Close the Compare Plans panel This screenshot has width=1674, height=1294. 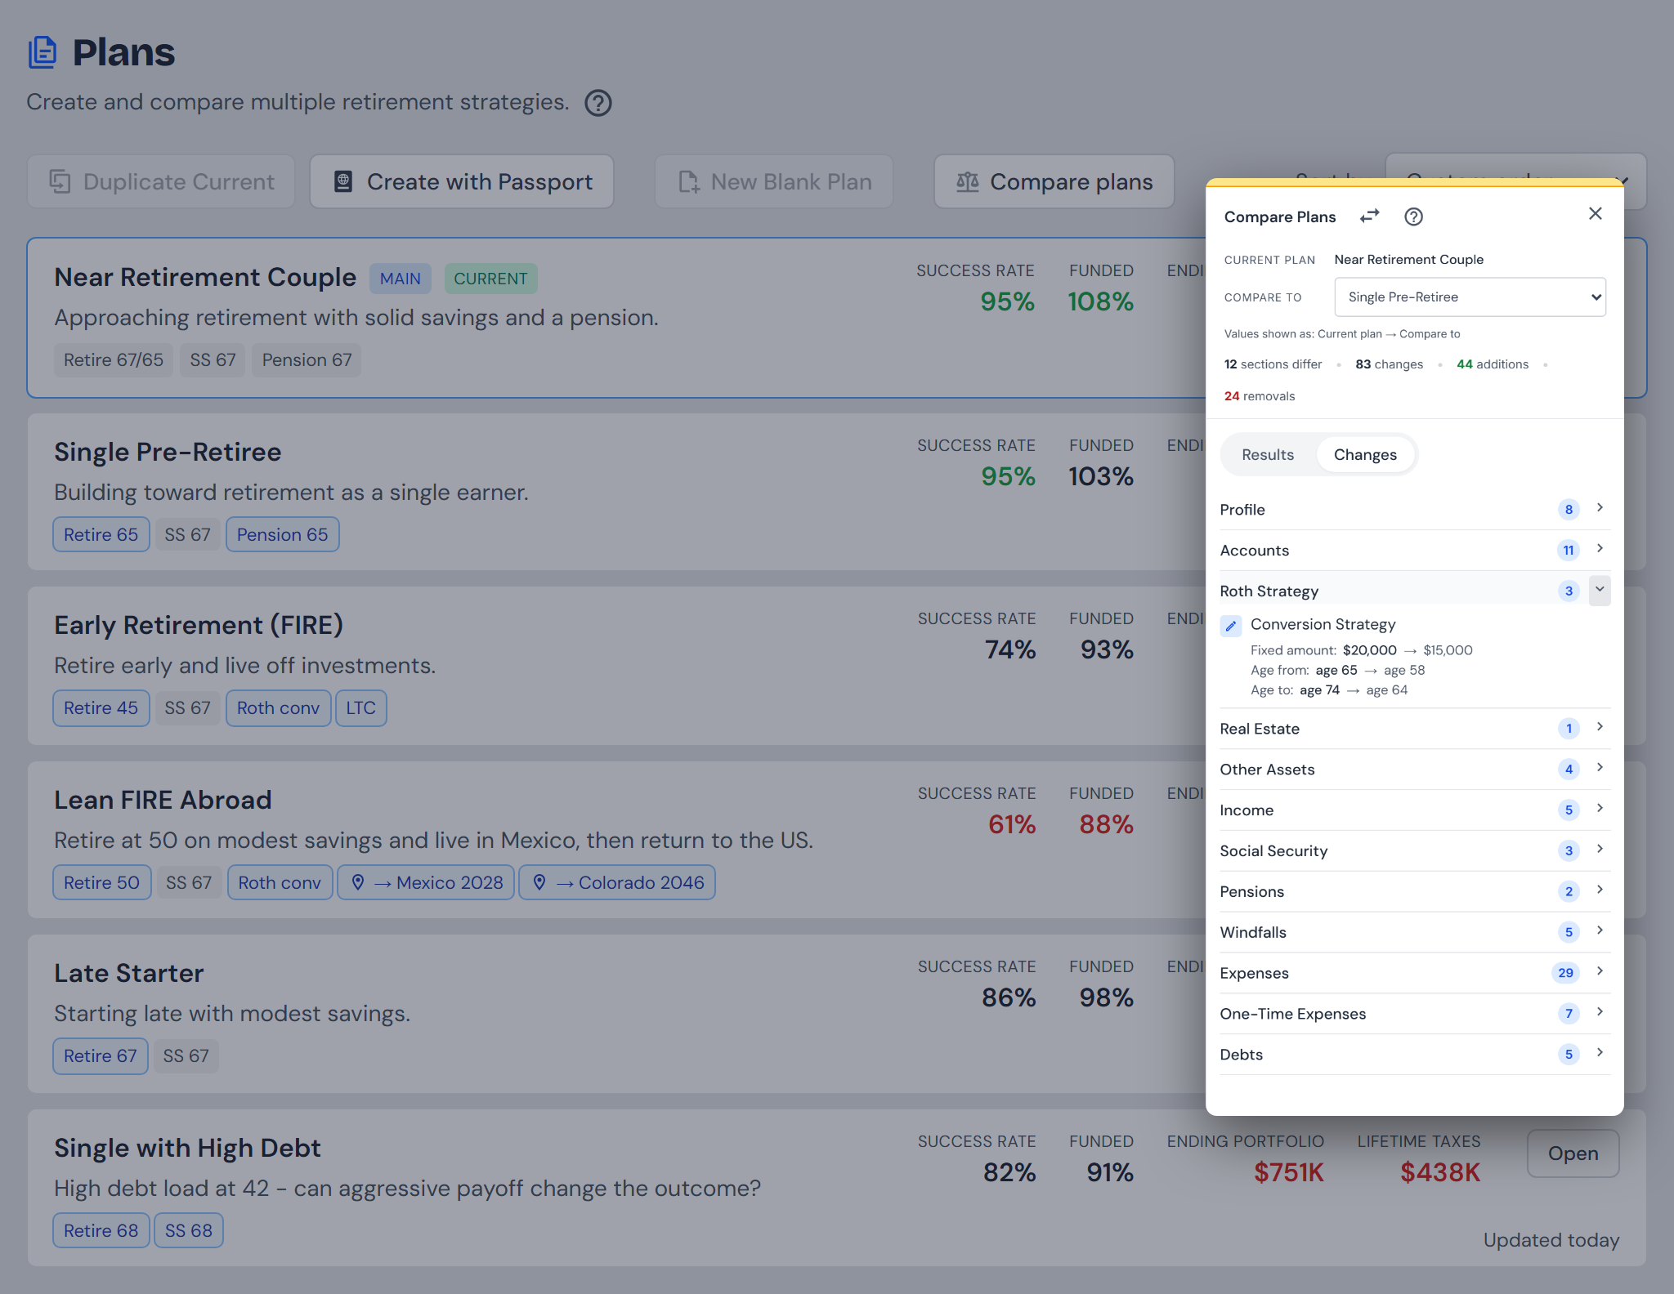click(x=1595, y=214)
